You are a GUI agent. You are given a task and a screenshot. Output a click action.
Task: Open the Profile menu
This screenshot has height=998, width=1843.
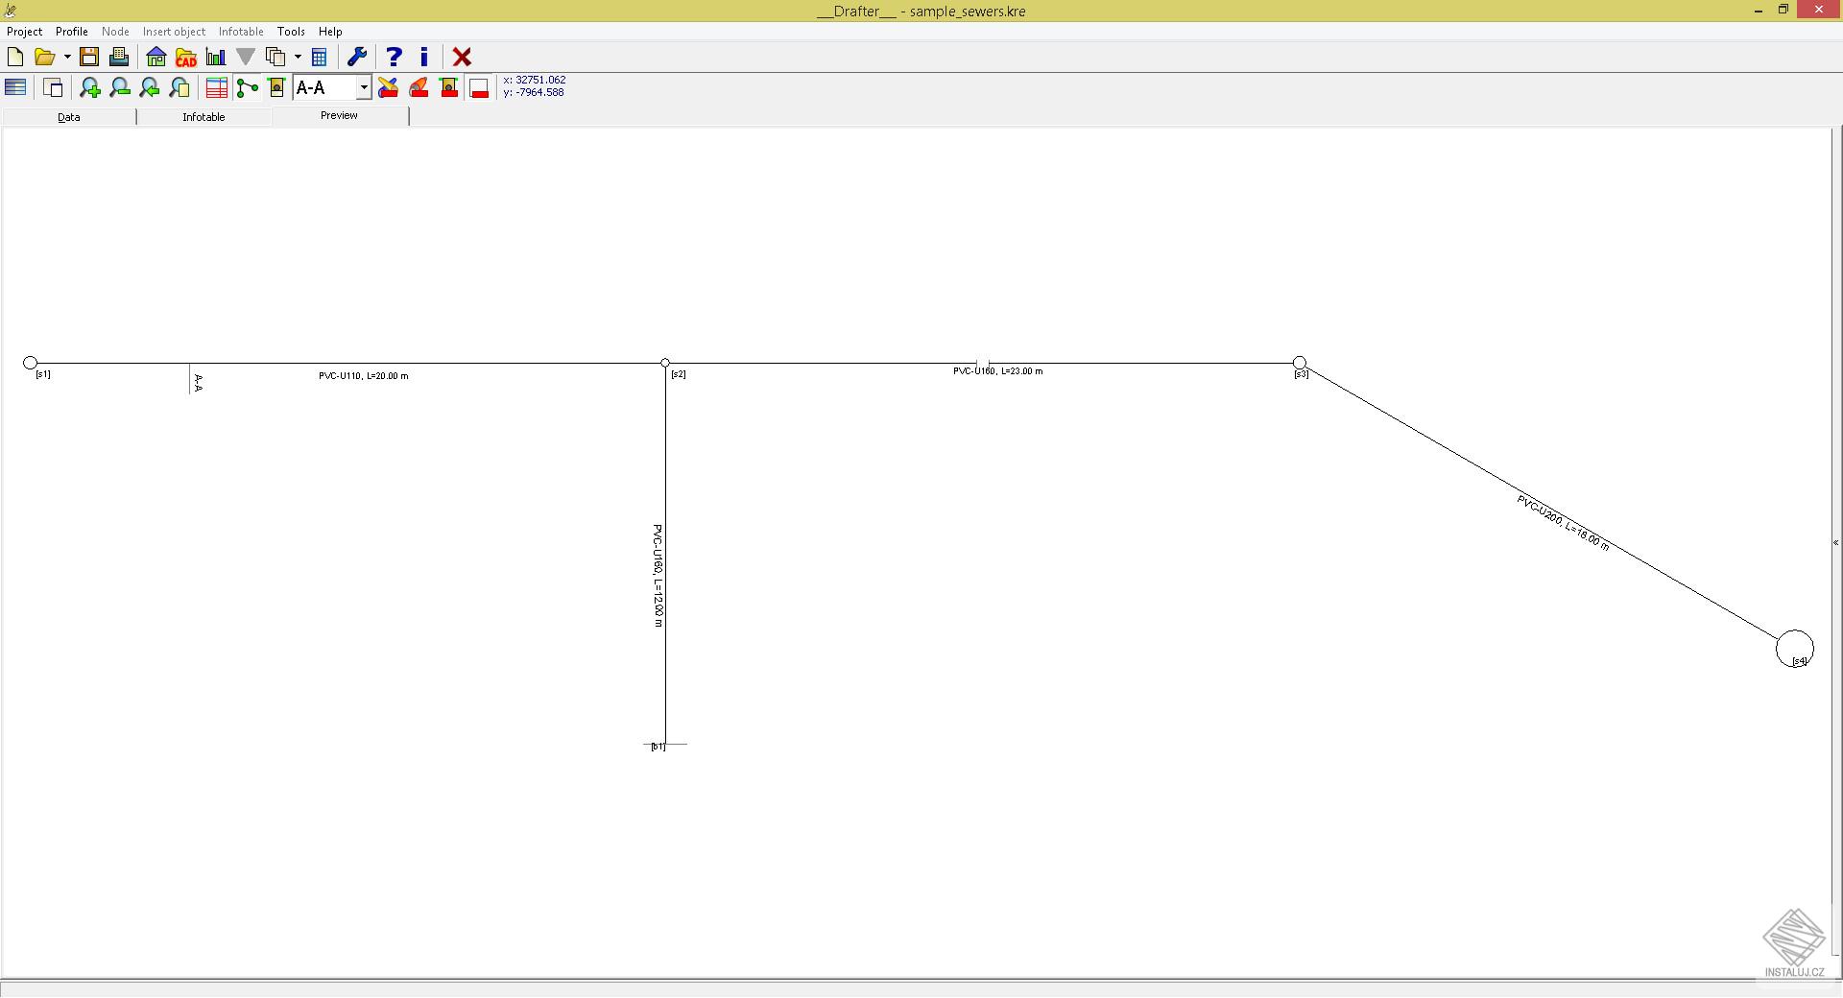click(x=72, y=32)
